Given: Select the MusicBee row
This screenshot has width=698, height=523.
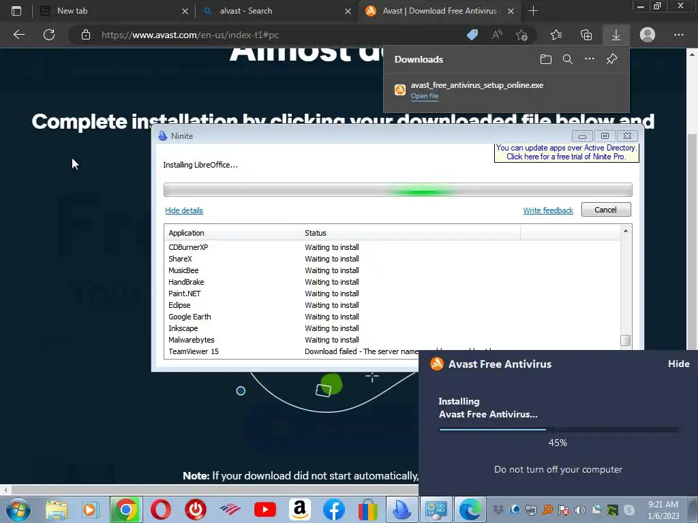Looking at the screenshot, I should click(392, 270).
